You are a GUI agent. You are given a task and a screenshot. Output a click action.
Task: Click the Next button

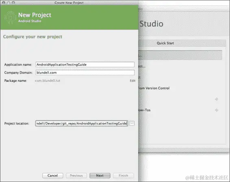tap(100, 175)
